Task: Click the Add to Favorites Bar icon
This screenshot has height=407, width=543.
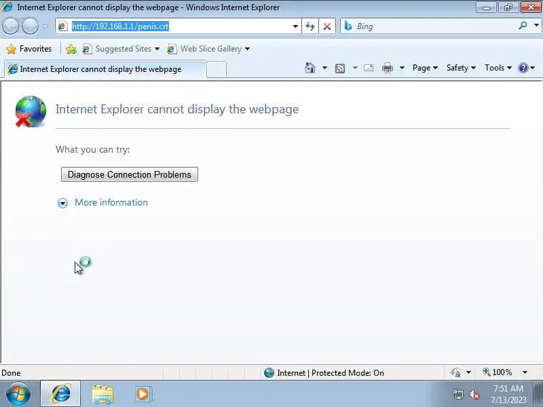Action: click(x=71, y=49)
